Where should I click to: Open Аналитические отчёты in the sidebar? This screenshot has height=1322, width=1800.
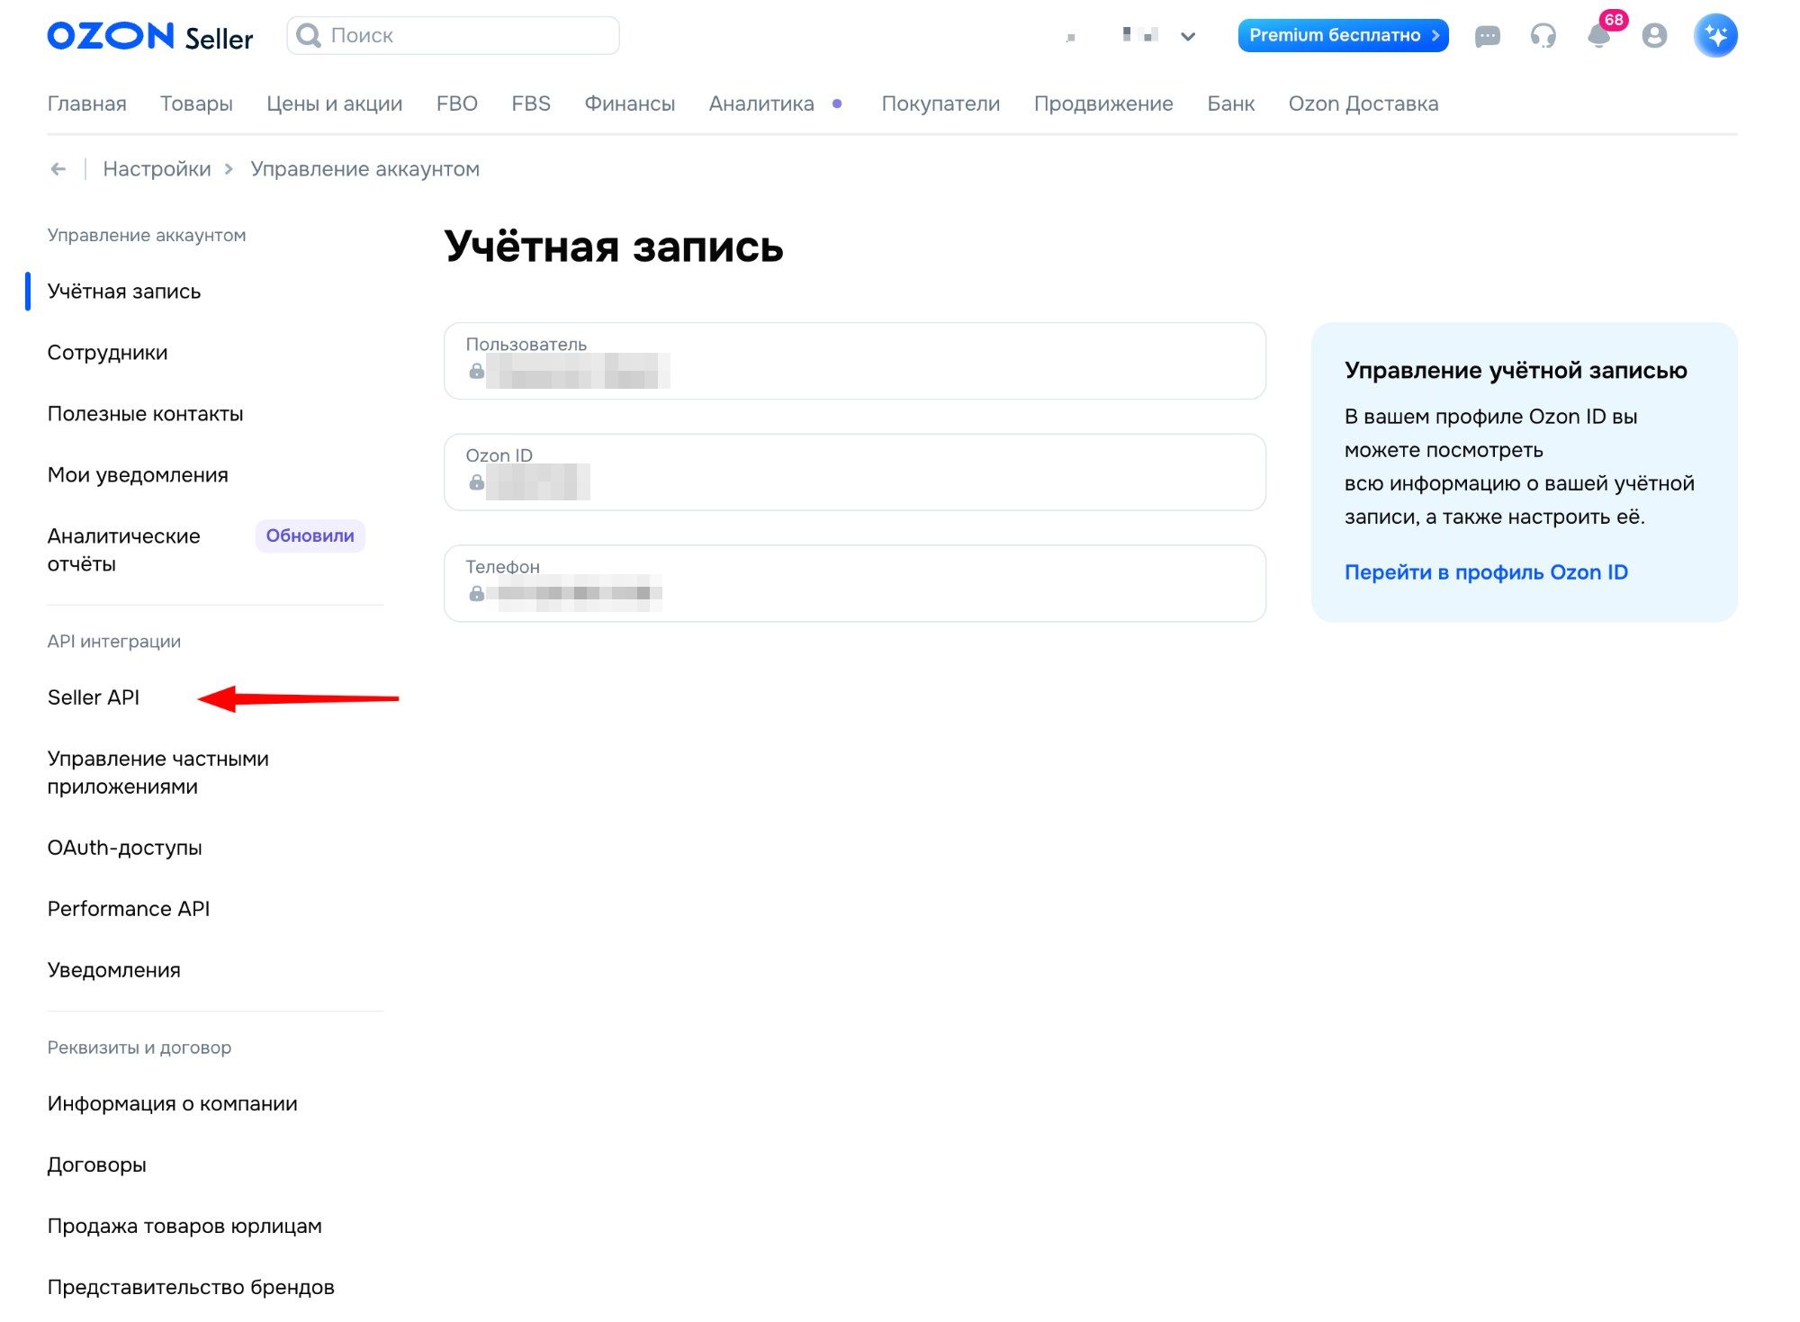124,550
